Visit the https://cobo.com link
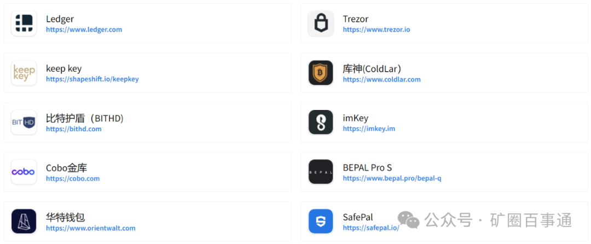Image resolution: width=591 pixels, height=244 pixels. point(73,178)
